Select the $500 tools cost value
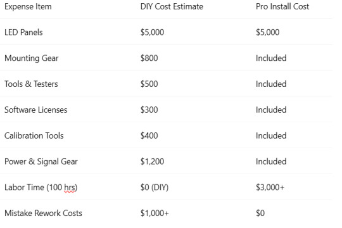The image size is (342, 228). (149, 84)
